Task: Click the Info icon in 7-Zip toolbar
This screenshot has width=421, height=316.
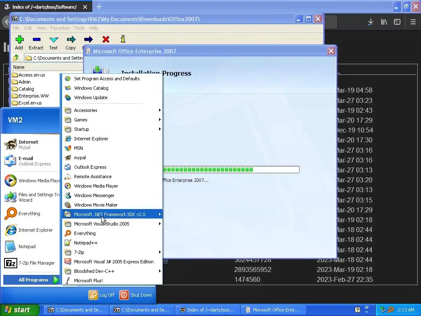Action: click(123, 39)
